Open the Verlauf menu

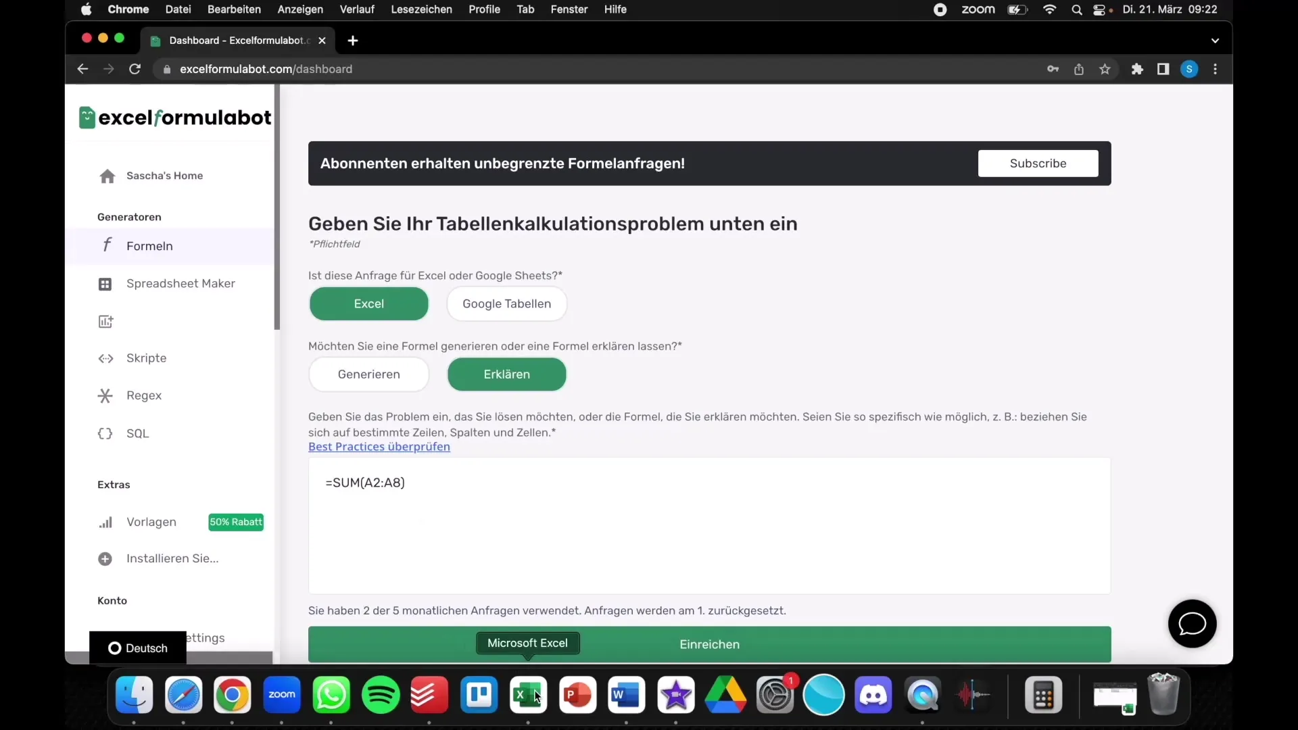357,9
